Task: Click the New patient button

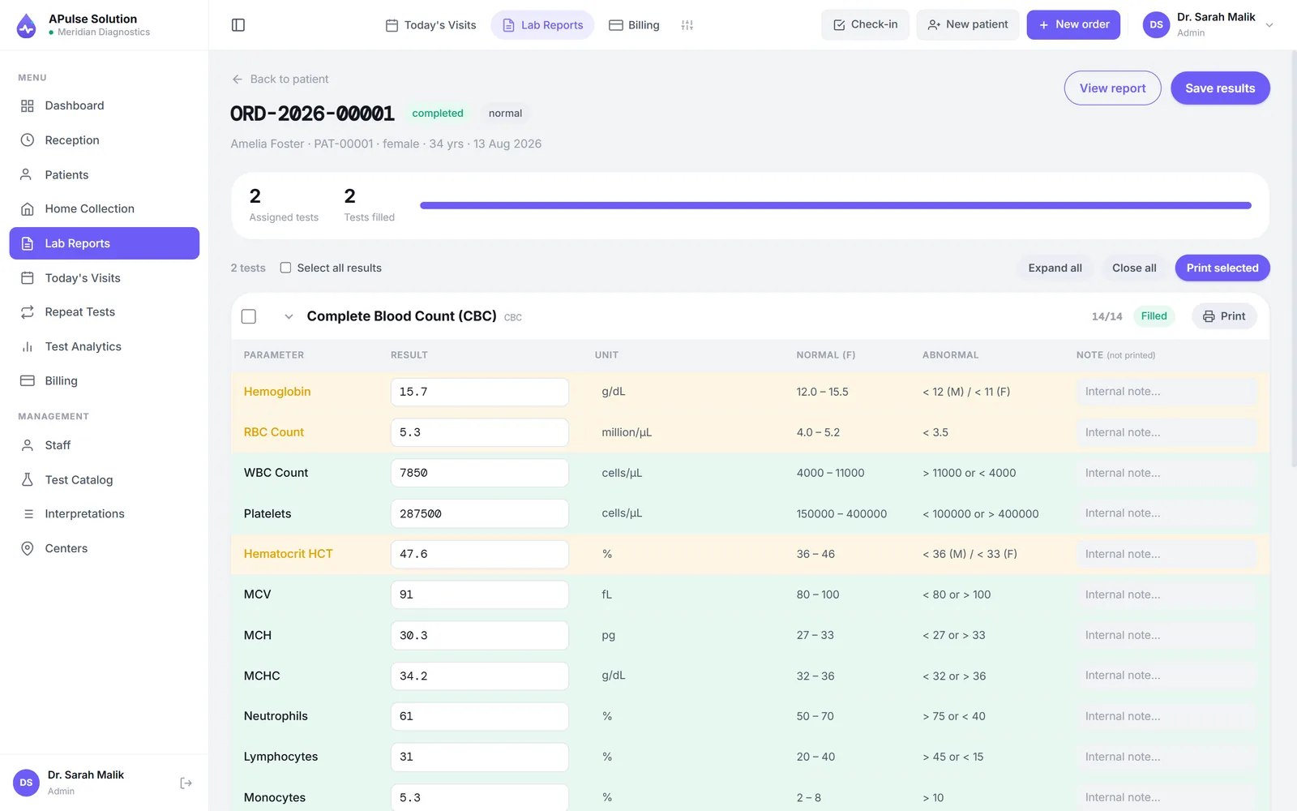Action: [x=968, y=25]
